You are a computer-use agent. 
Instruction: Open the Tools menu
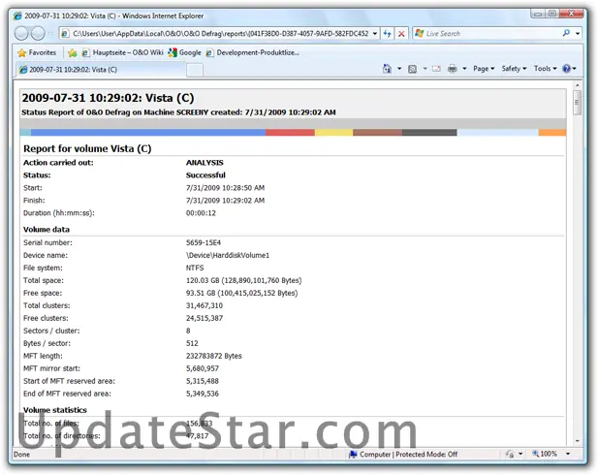pyautogui.click(x=546, y=69)
